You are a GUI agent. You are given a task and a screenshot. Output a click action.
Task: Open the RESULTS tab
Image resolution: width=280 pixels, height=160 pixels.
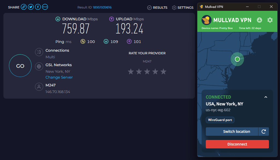tap(157, 7)
